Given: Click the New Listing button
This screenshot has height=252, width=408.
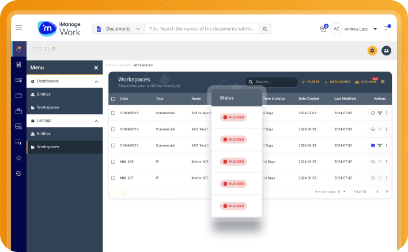Looking at the screenshot, I should pos(337,82).
